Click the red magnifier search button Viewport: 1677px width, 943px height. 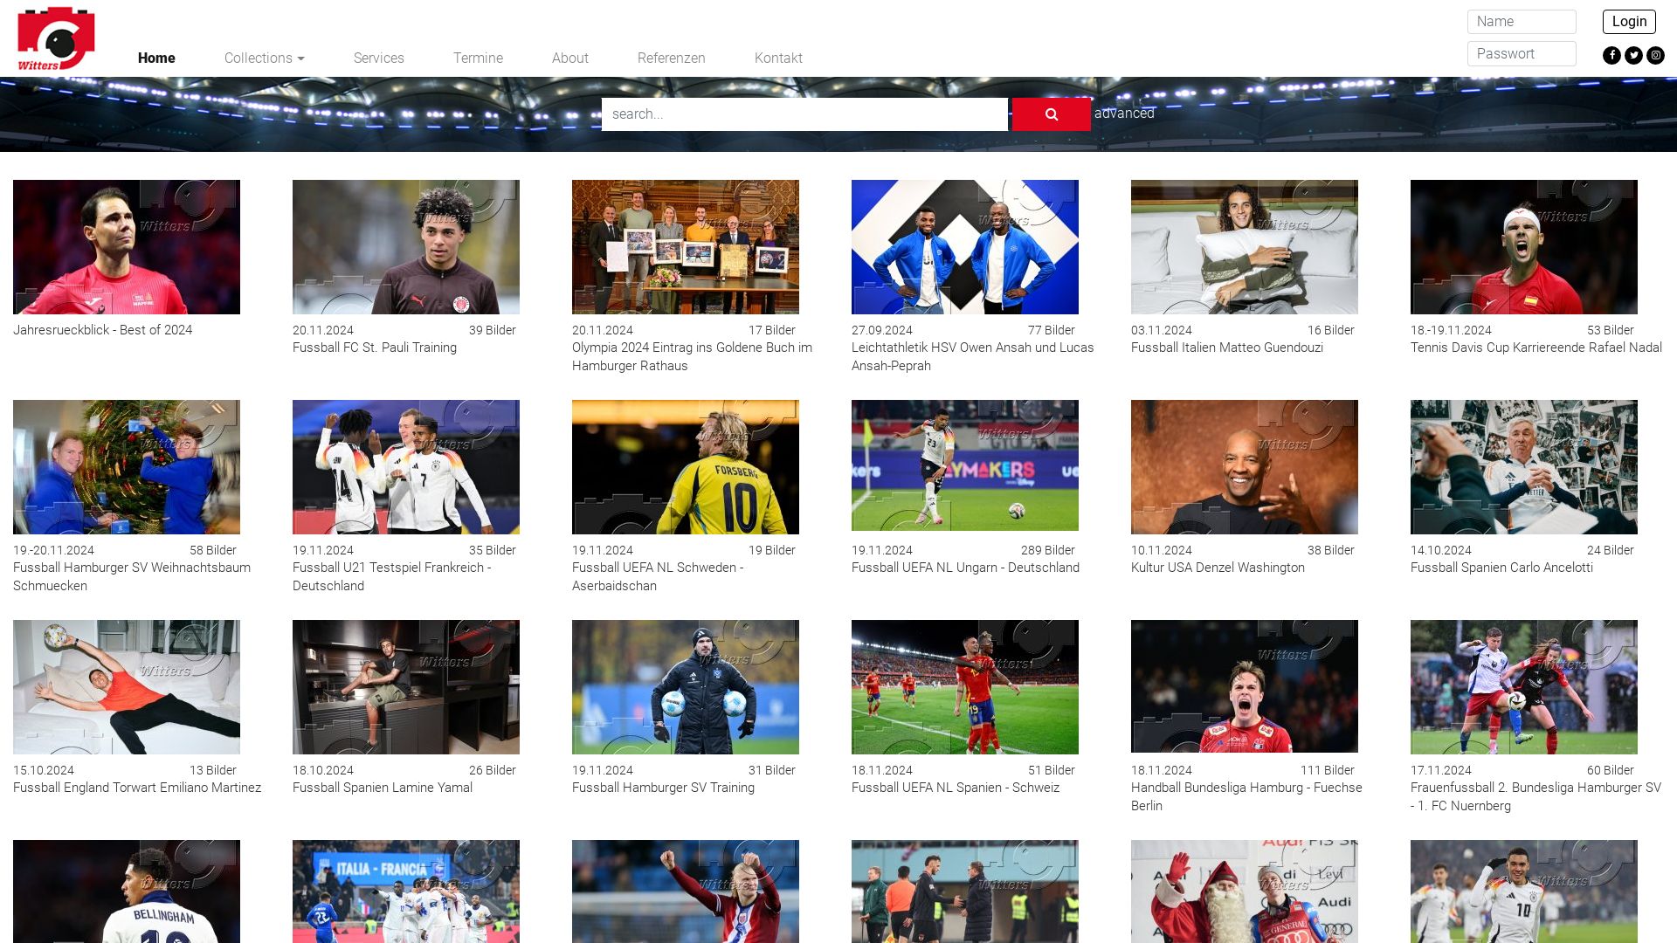pyautogui.click(x=1051, y=114)
